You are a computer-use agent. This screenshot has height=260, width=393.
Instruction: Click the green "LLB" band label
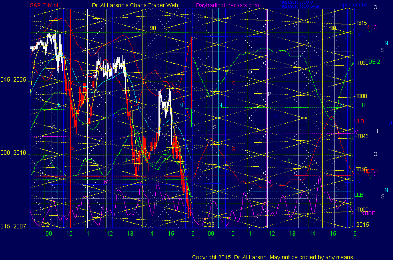[x=359, y=195]
